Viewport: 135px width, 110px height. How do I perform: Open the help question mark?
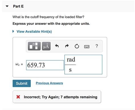tap(97, 46)
